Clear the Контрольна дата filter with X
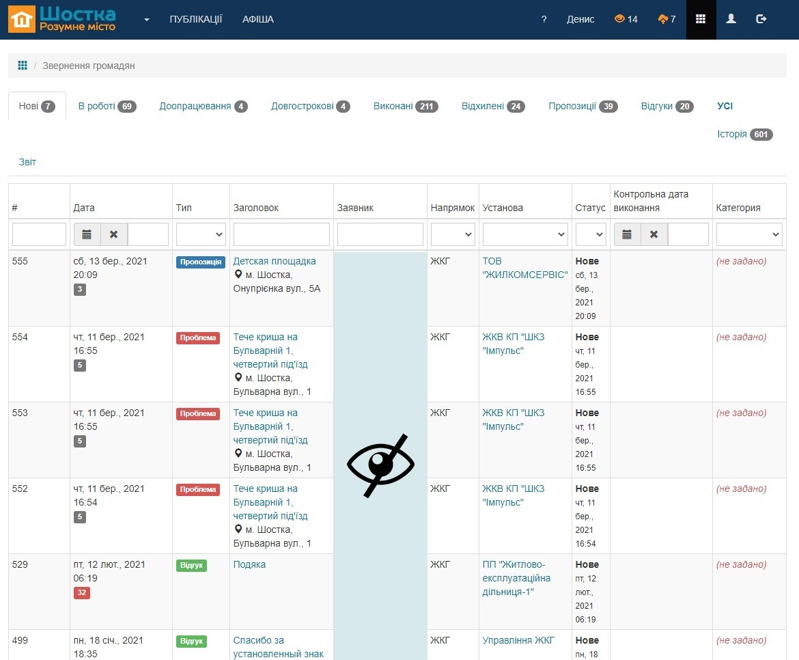The width and height of the screenshot is (799, 660). click(654, 234)
